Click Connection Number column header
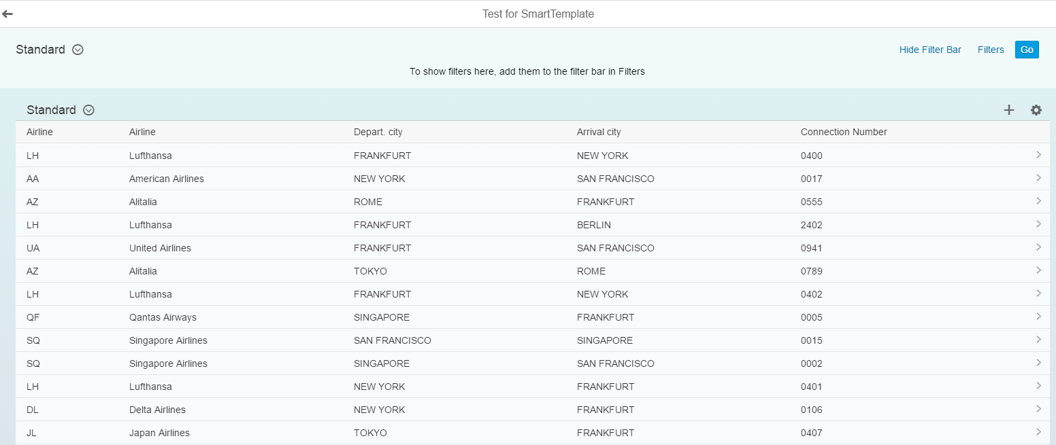Image resolution: width=1056 pixels, height=445 pixels. tap(844, 132)
